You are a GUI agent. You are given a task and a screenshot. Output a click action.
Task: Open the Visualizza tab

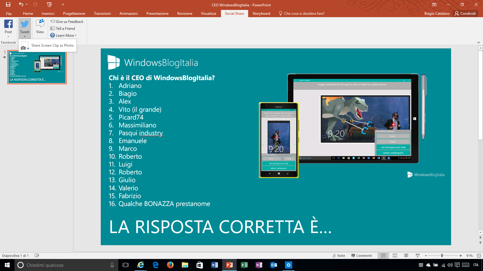(209, 14)
